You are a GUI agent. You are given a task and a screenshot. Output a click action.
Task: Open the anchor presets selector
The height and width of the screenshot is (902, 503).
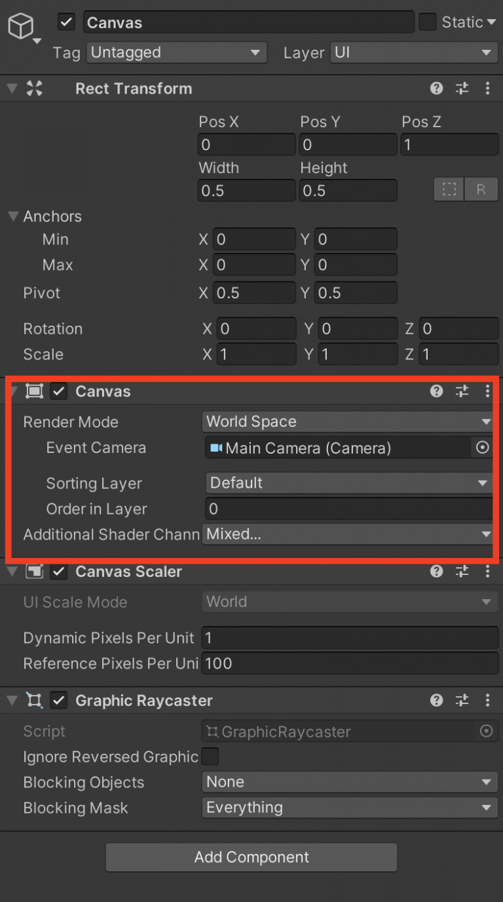pyautogui.click(x=449, y=189)
